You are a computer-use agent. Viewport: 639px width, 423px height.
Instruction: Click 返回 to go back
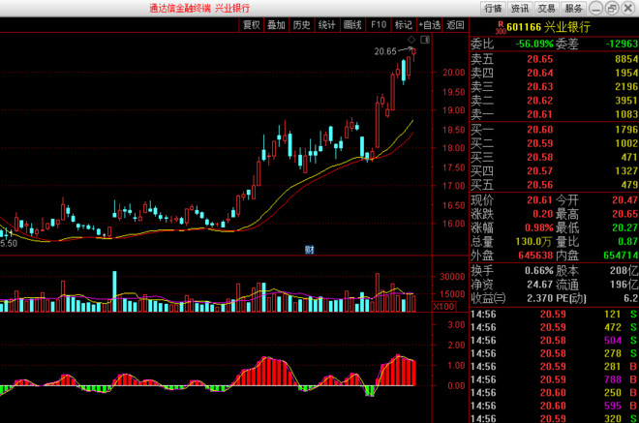click(455, 25)
